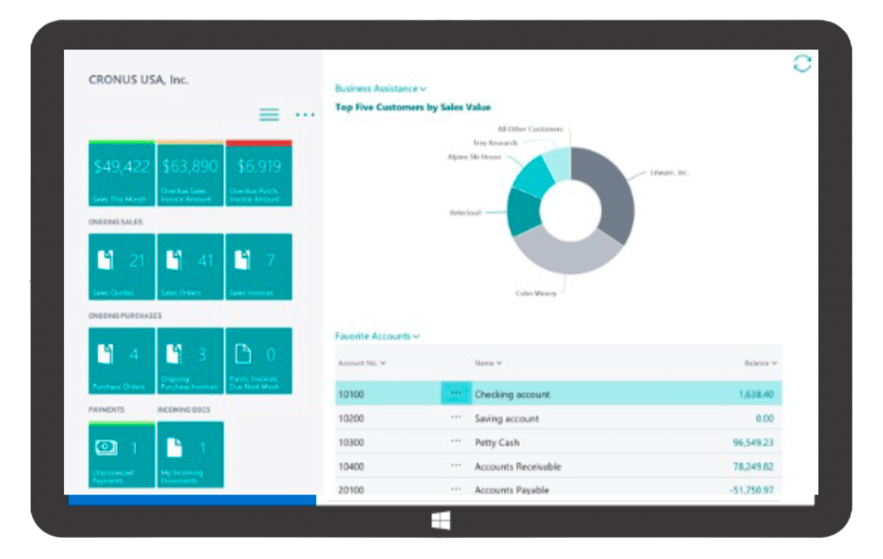This screenshot has height=559, width=883.
Task: Select account number 10100
Action: click(351, 394)
